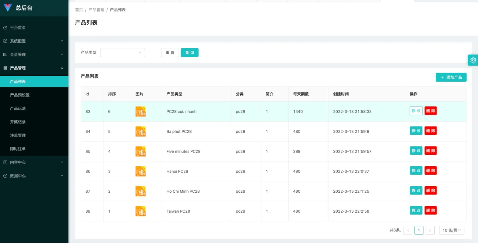Viewport: 478px width, 243px height.
Task: Click the PC28 cực nhanh product image
Action: (x=140, y=112)
